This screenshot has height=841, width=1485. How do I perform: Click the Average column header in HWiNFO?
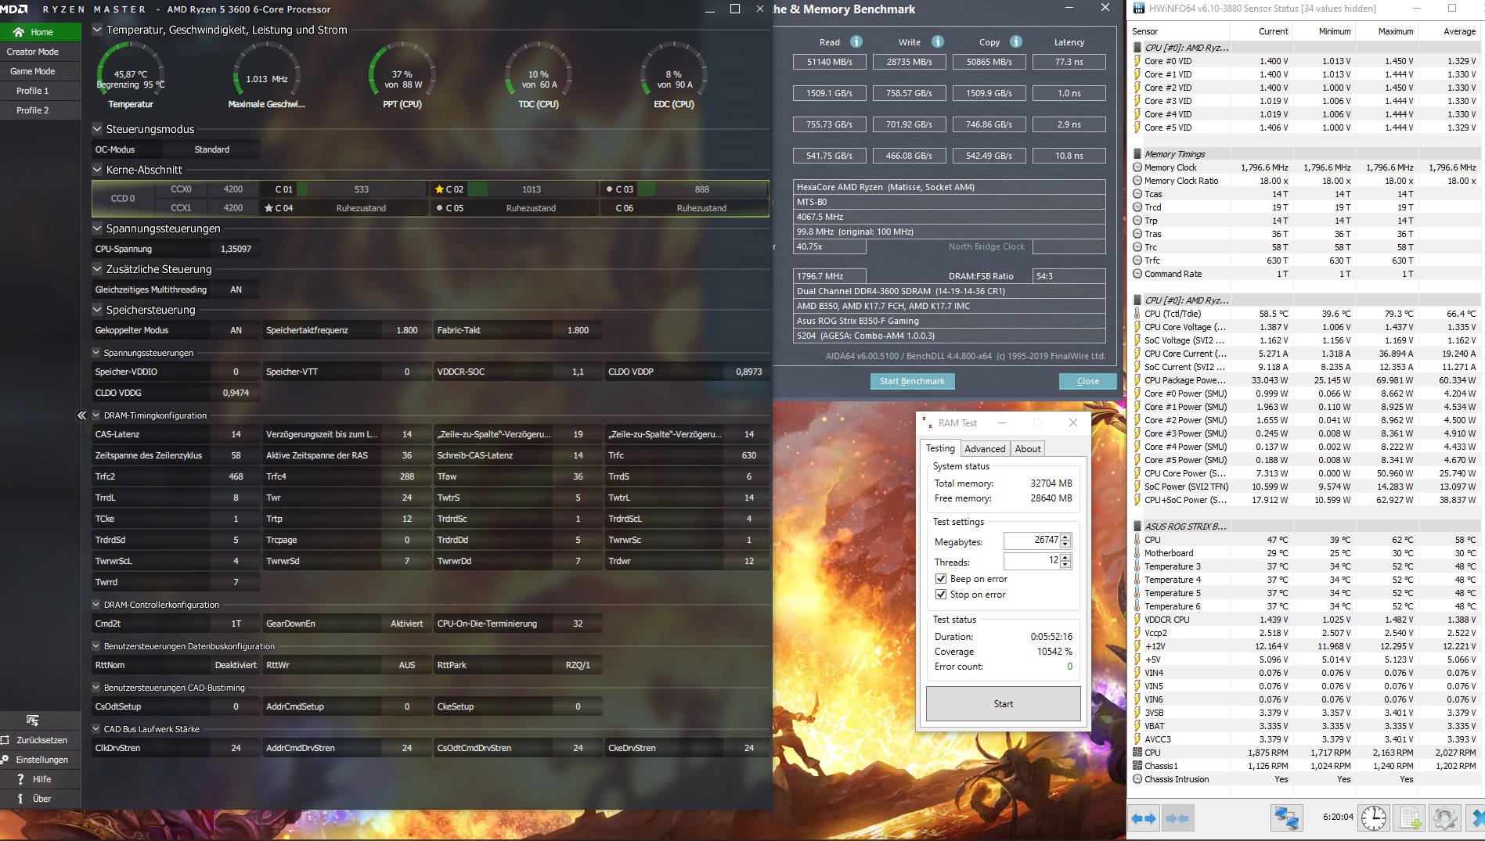[x=1450, y=31]
